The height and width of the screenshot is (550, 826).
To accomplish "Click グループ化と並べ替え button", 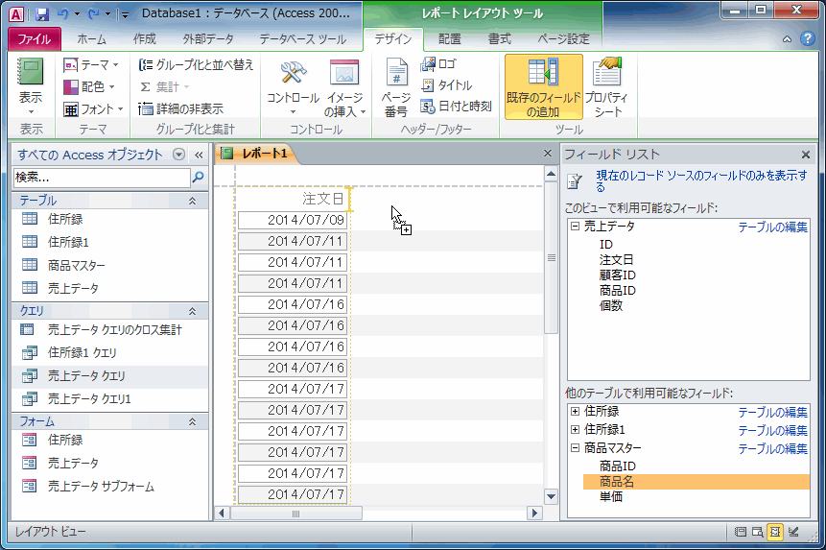I will point(197,65).
